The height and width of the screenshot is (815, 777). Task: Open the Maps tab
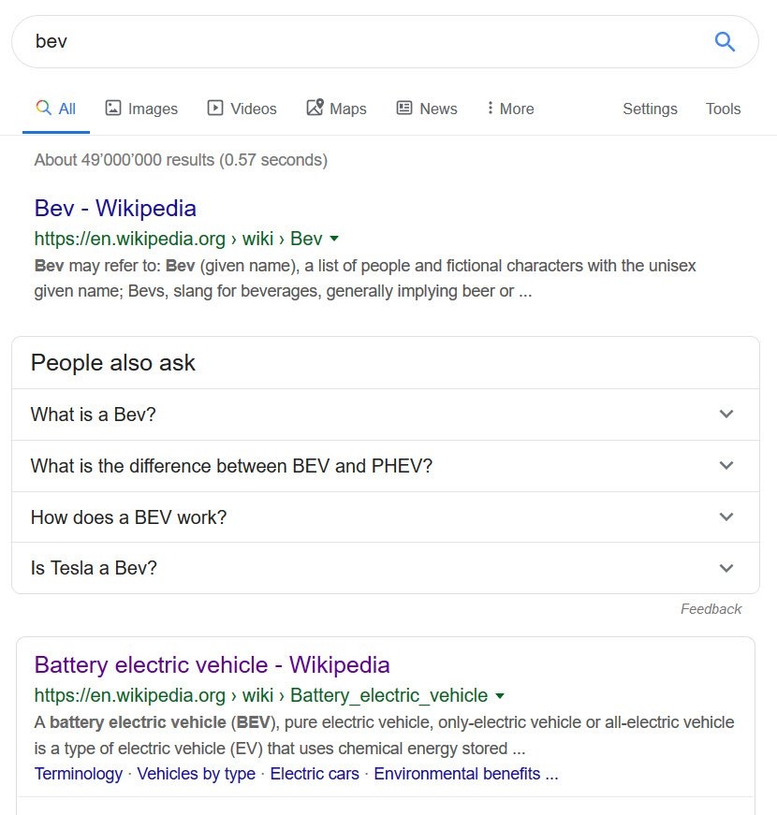coord(336,109)
